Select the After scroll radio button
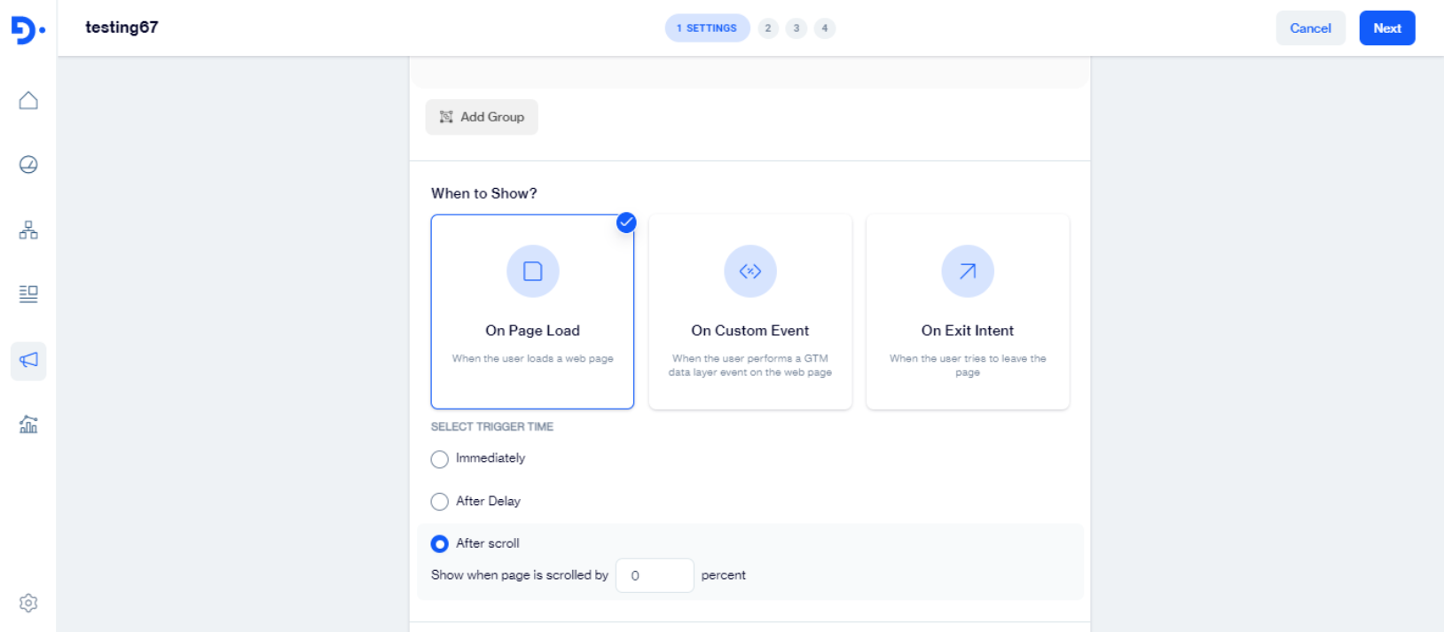 [439, 543]
